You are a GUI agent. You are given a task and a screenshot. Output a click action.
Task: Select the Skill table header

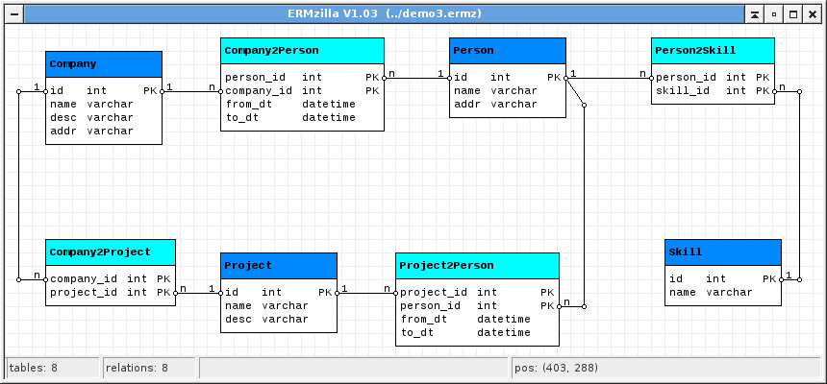[722, 252]
